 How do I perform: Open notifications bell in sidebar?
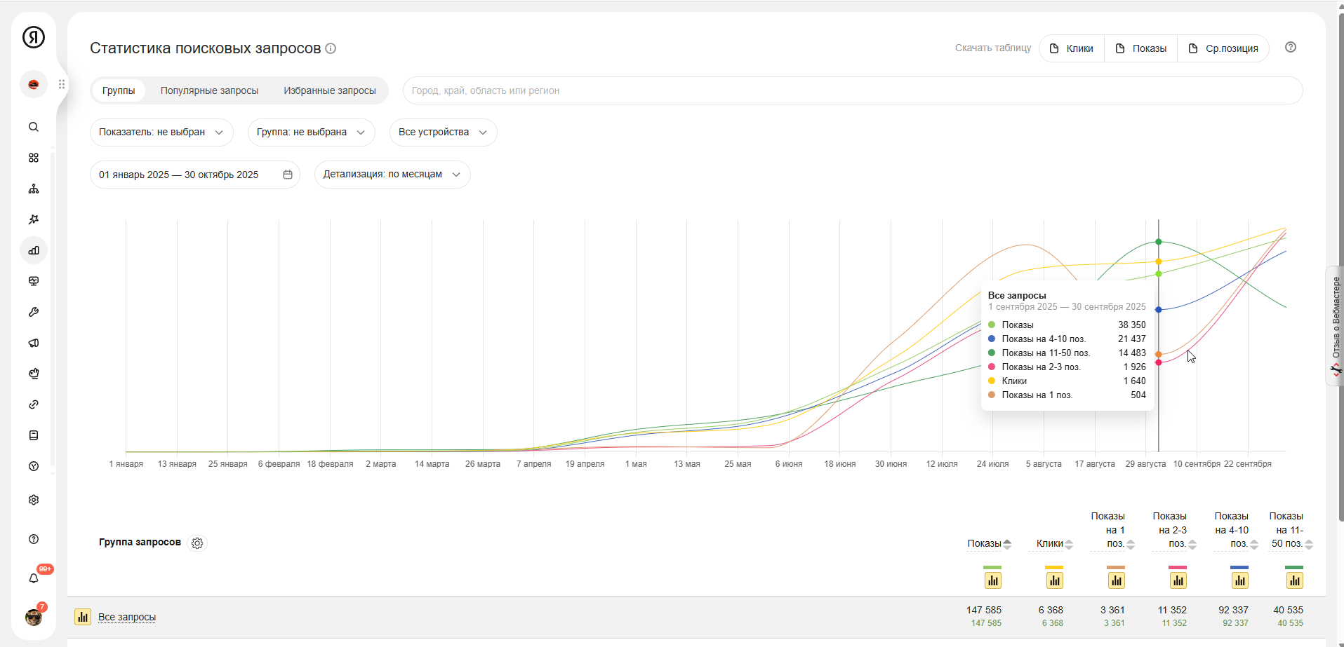click(x=34, y=578)
